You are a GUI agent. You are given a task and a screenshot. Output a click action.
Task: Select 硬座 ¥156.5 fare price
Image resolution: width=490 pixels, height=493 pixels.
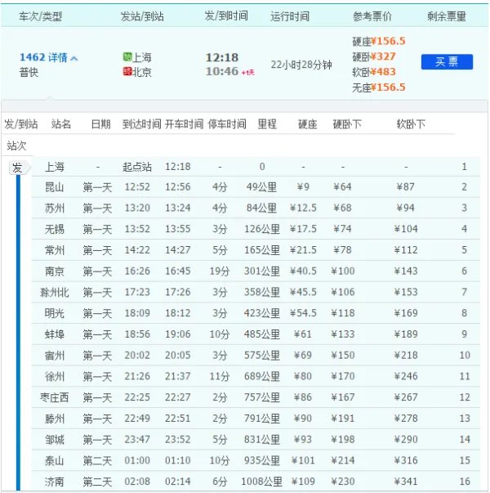tap(378, 41)
